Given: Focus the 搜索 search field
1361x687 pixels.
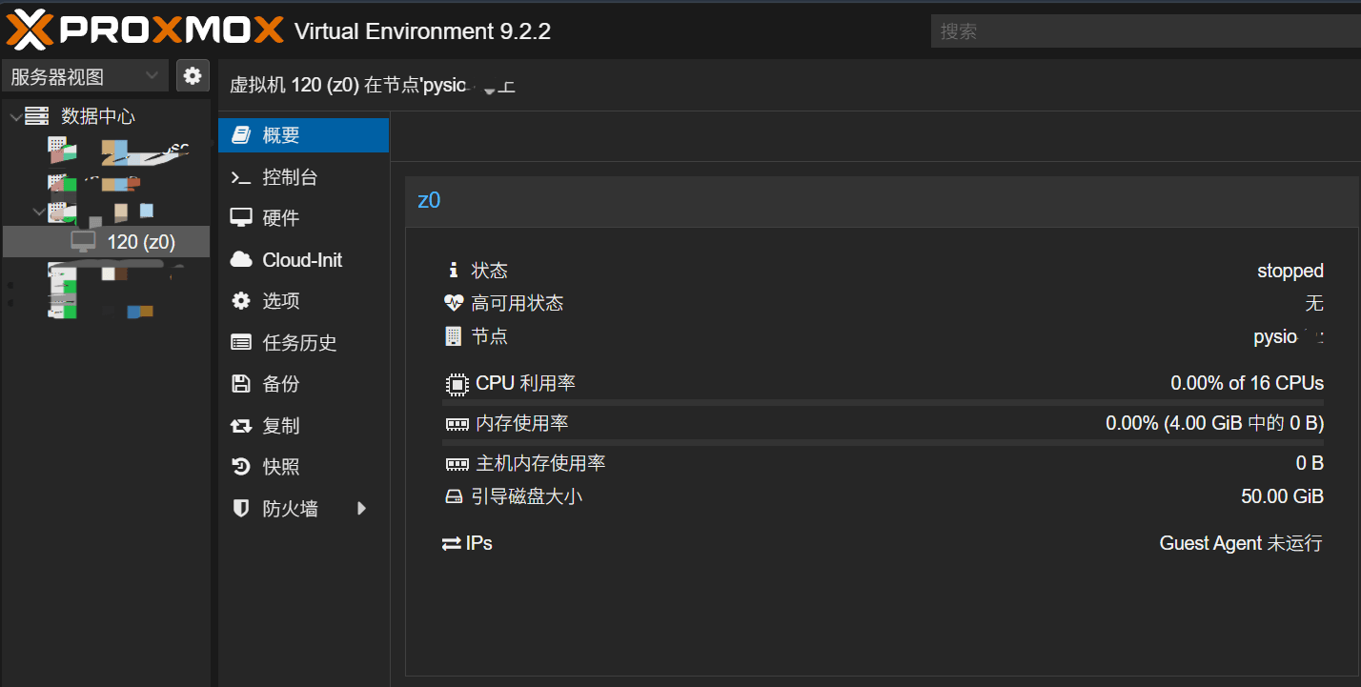Looking at the screenshot, I should 1146,30.
